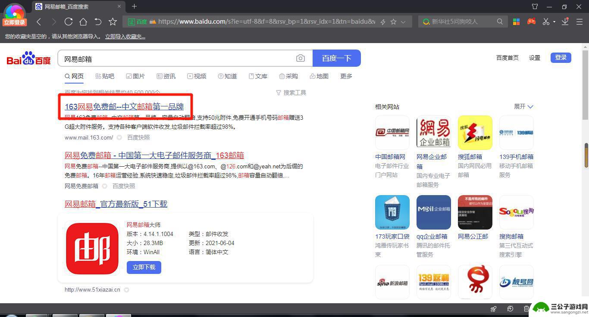Viewport: 589px width, 317px height.
Task: Open Baidu 设置 menu
Action: (x=535, y=58)
